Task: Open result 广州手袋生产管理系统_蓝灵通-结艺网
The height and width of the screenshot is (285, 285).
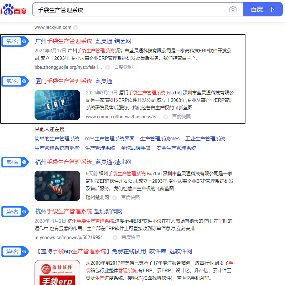Action: [83, 41]
